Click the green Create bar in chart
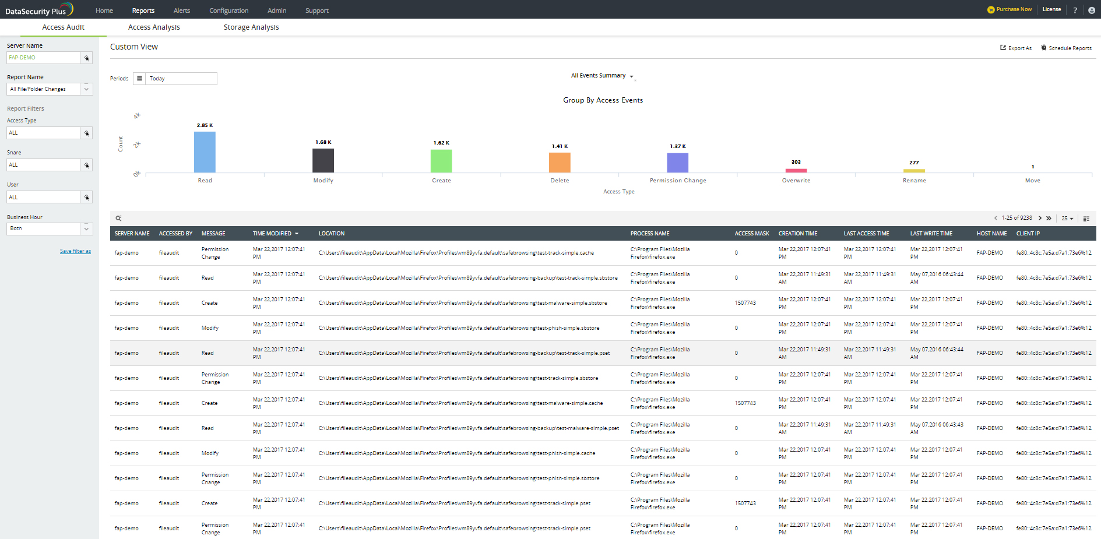The width and height of the screenshot is (1101, 539). click(x=441, y=161)
